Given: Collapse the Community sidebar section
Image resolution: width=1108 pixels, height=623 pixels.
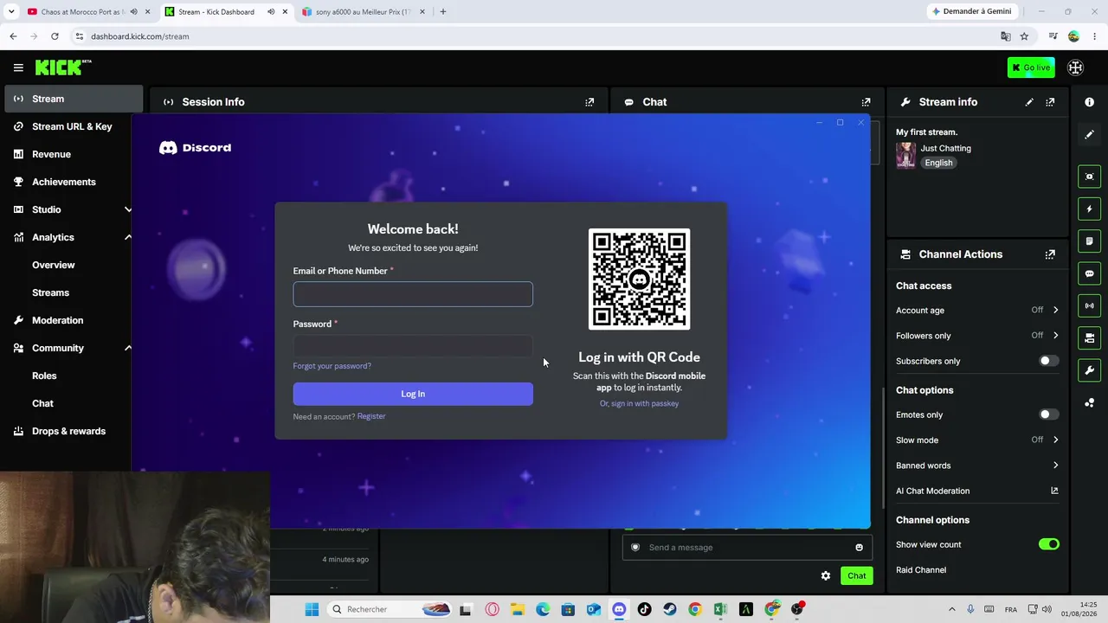Looking at the screenshot, I should pos(128,348).
